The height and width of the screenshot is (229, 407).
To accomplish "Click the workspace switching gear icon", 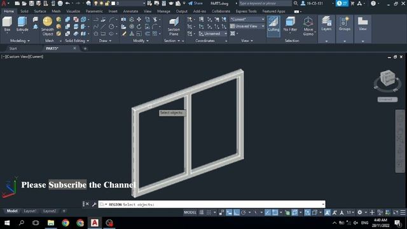I will 359,212.
